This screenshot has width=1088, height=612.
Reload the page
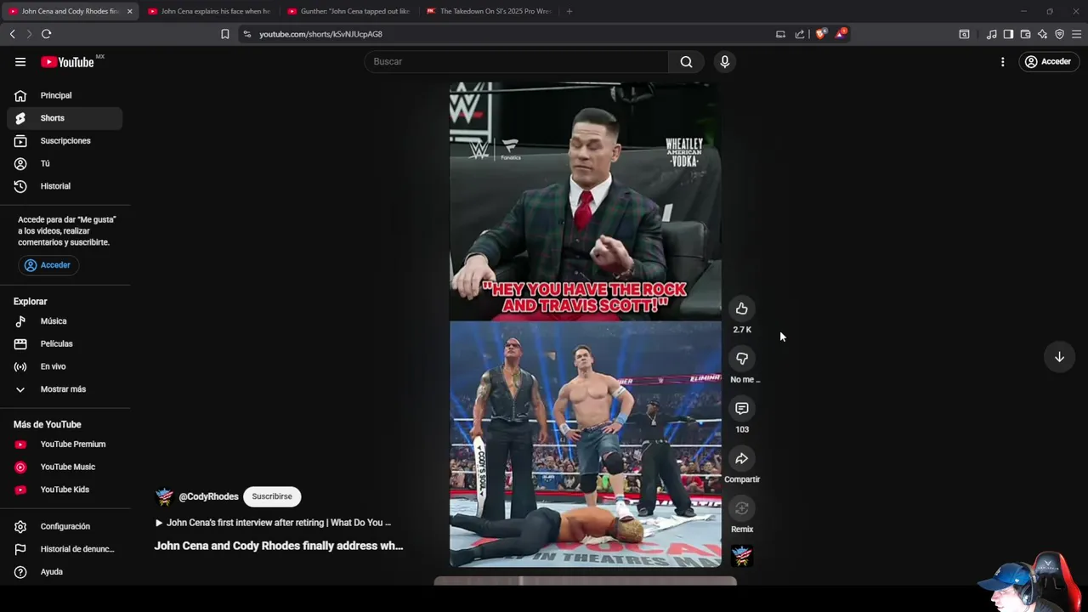[46, 34]
